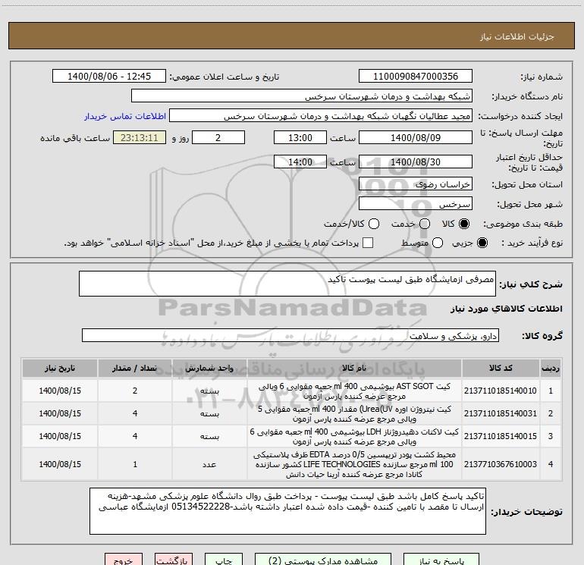Click the شرح کلی نیاز description box
The image size is (584, 565).
[287, 284]
